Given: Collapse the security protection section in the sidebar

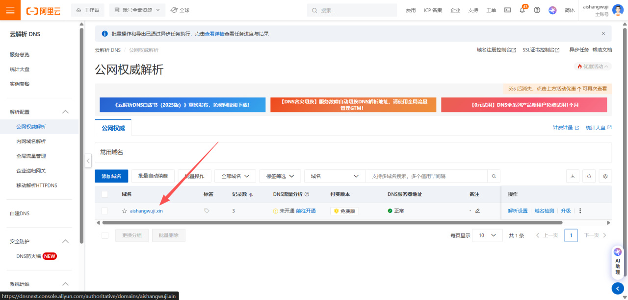Looking at the screenshot, I should [65, 241].
